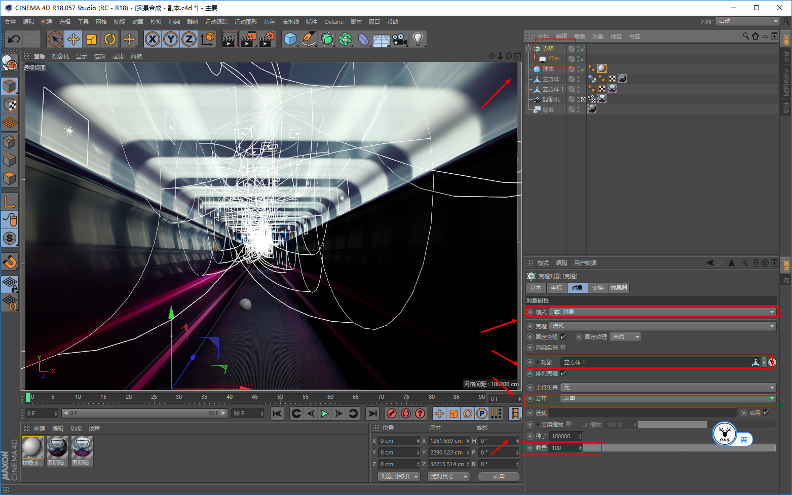Toggle the X axis lock
Viewport: 792px width, 495px height.
point(152,39)
